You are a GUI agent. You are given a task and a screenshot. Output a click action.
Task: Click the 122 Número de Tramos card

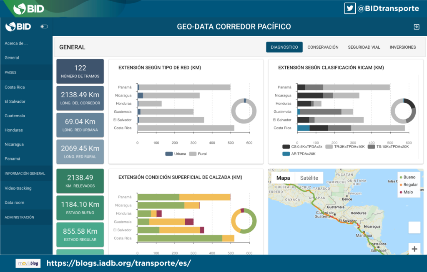pyautogui.click(x=80, y=71)
